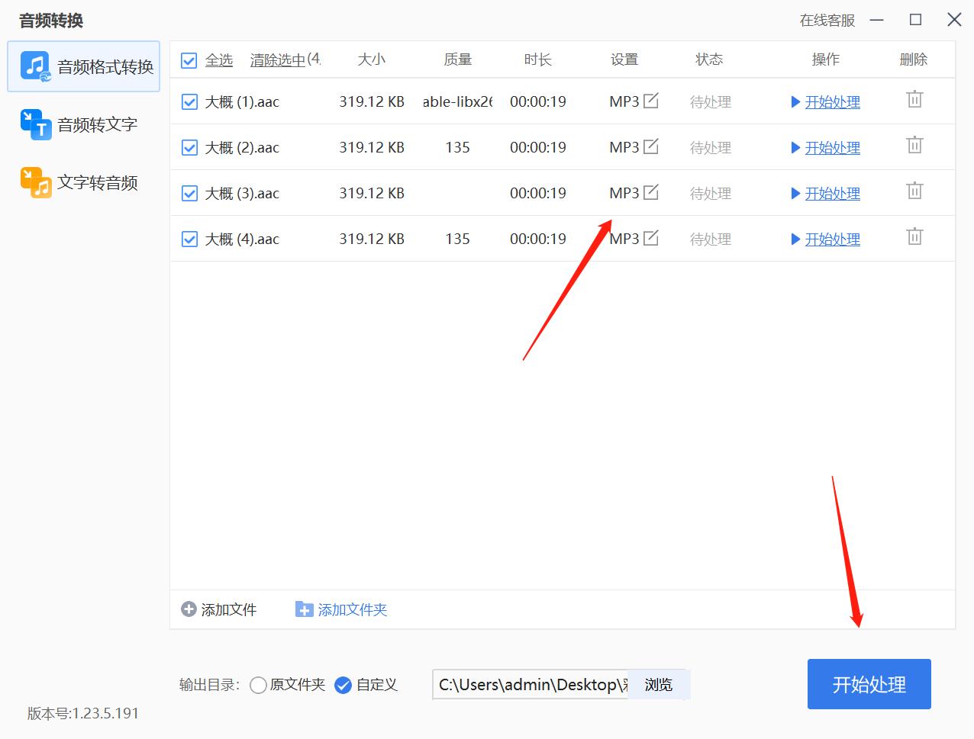
Task: Click the add file plus icon
Action: pyautogui.click(x=189, y=609)
